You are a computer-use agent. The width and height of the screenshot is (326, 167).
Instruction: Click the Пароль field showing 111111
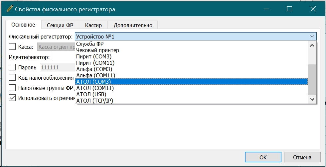57,67
